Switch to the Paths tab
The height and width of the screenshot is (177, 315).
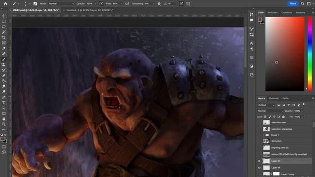285,98
